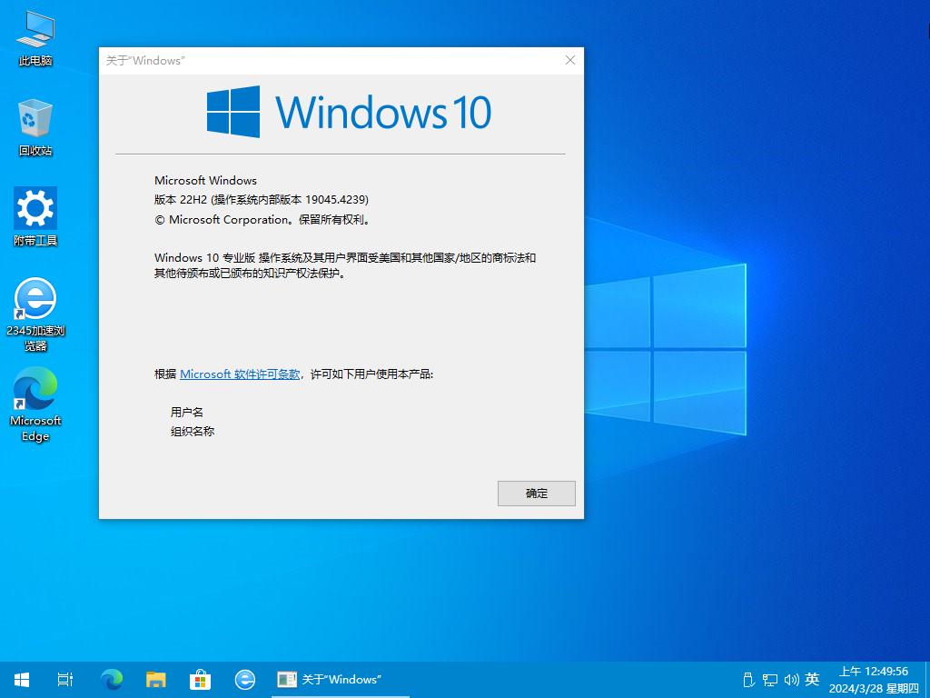The width and height of the screenshot is (930, 698).
Task: Switch the 英 input method indicator
Action: coord(813,679)
